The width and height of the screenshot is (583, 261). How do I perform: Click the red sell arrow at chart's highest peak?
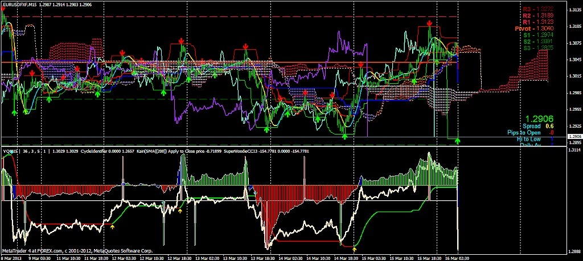tap(429, 23)
